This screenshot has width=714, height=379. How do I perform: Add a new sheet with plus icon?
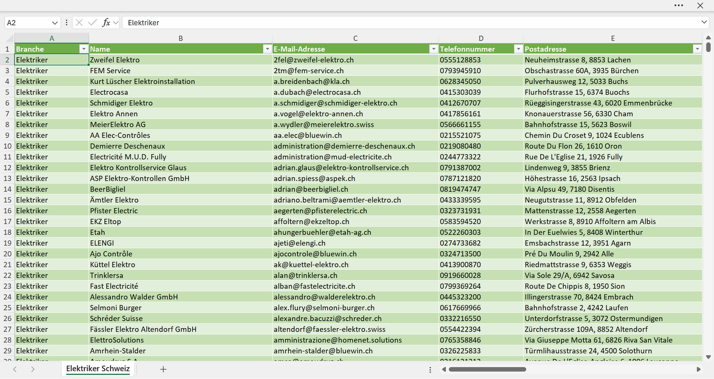click(x=164, y=369)
